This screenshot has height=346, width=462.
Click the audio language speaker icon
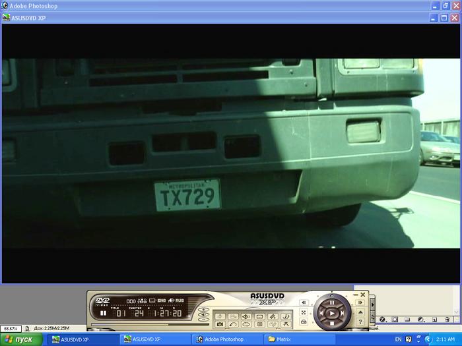246,316
